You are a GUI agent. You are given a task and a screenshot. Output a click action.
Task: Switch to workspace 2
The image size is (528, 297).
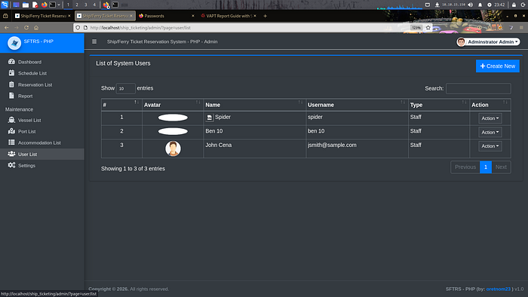77,5
